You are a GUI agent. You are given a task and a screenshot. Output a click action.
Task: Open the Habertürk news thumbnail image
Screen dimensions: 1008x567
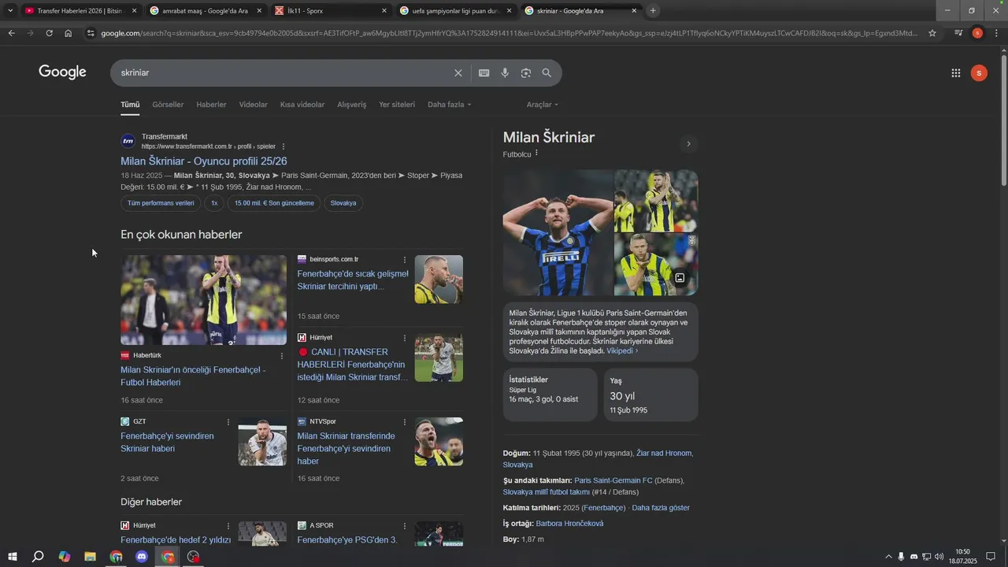pos(203,300)
